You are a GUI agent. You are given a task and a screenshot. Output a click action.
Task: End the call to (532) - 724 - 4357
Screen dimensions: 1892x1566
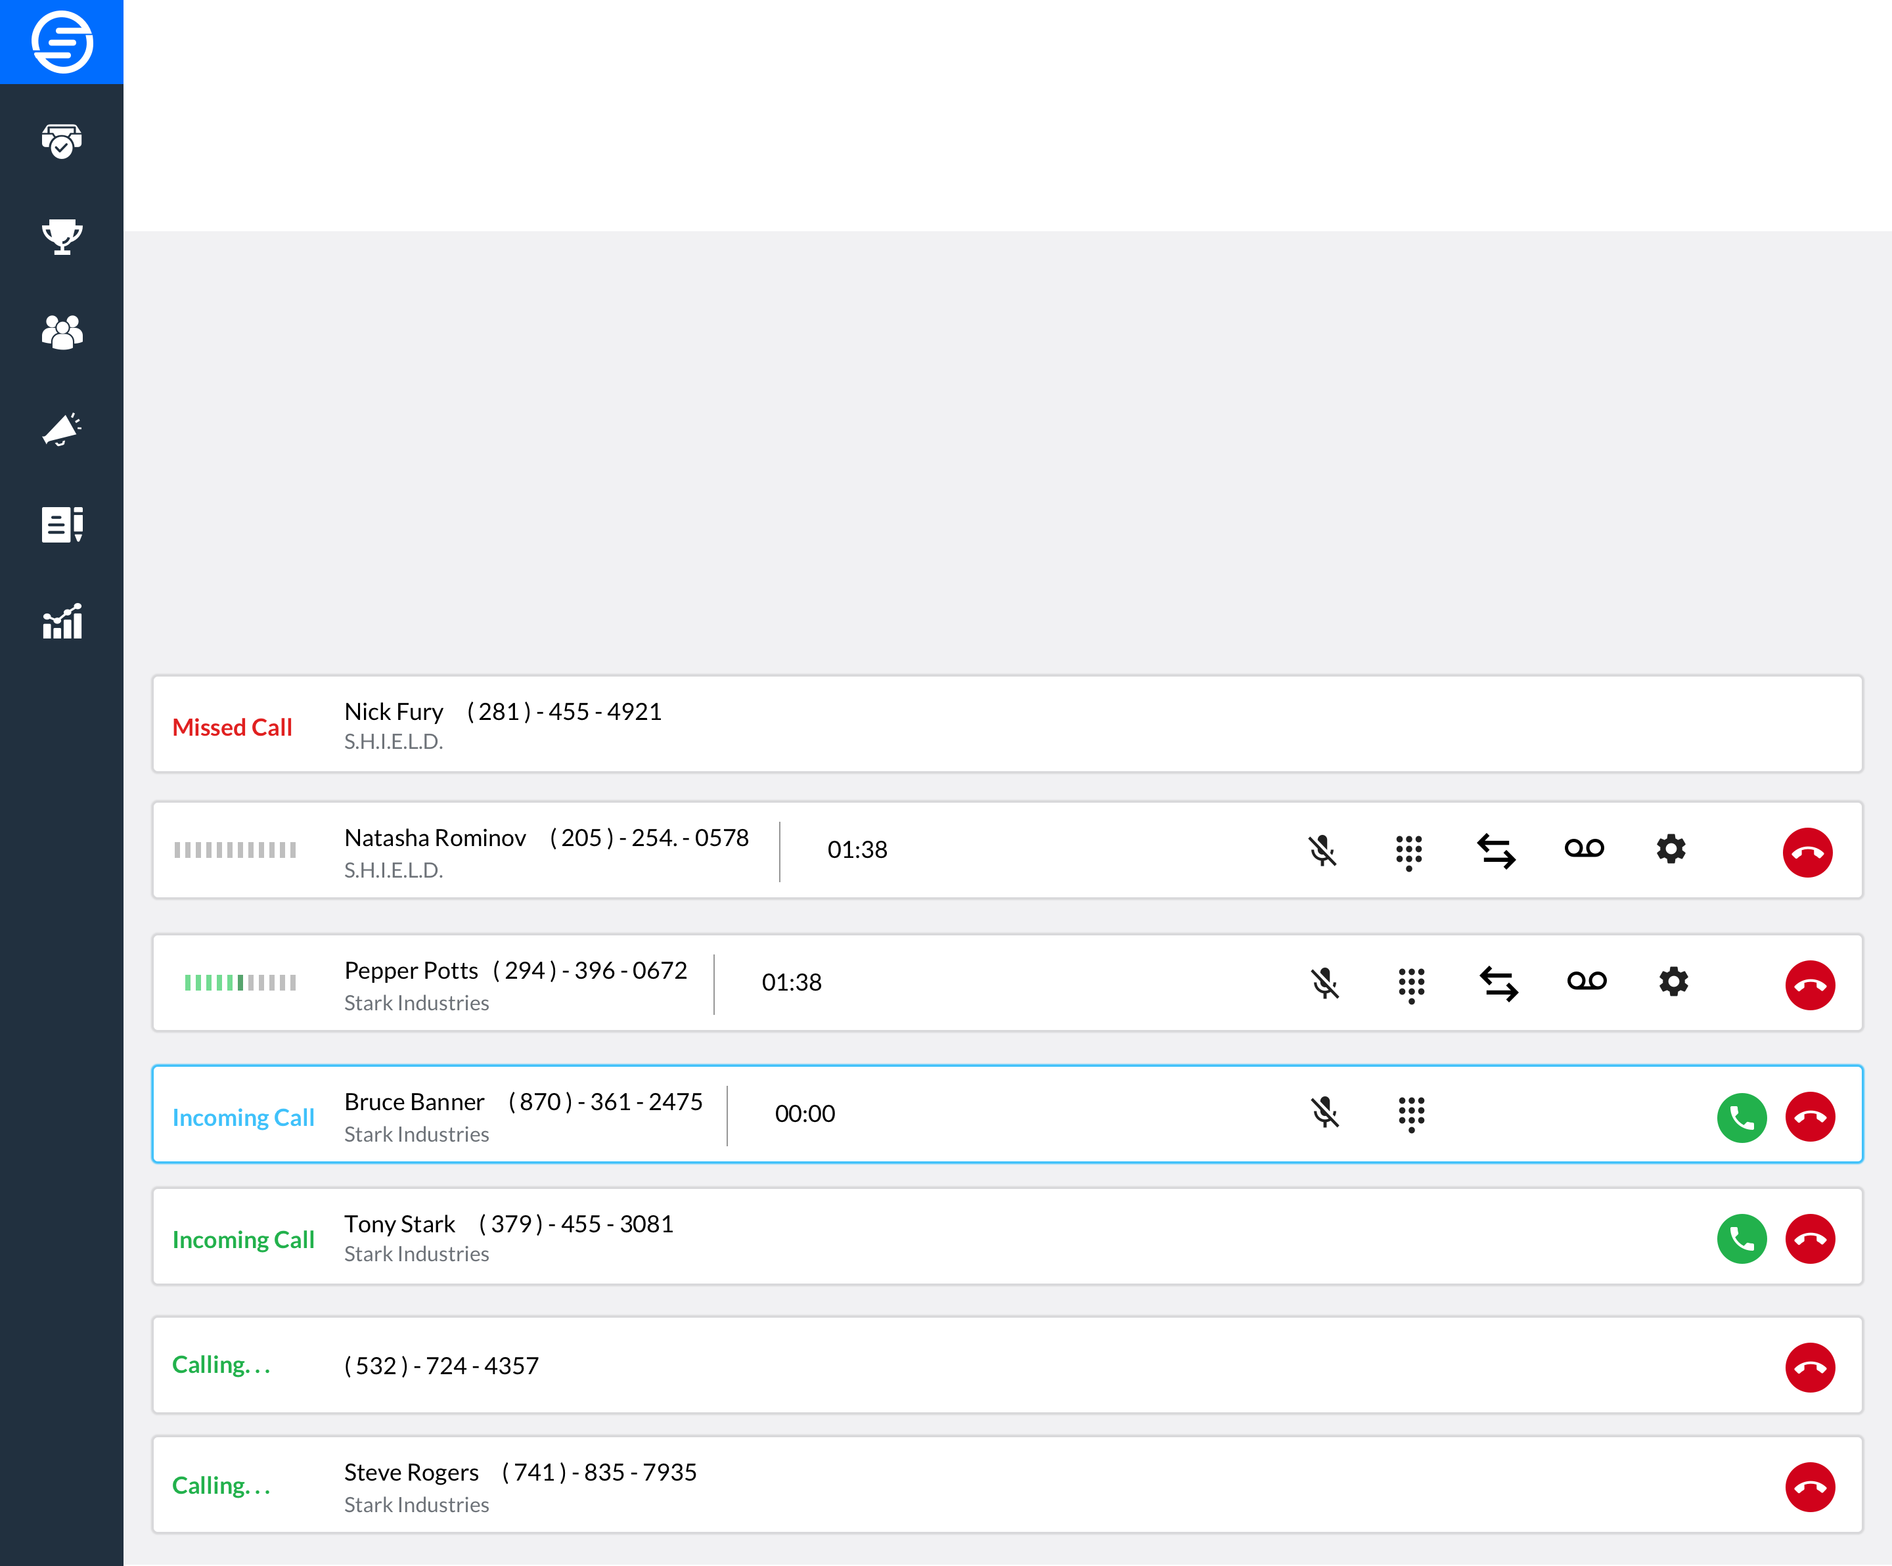tap(1810, 1367)
